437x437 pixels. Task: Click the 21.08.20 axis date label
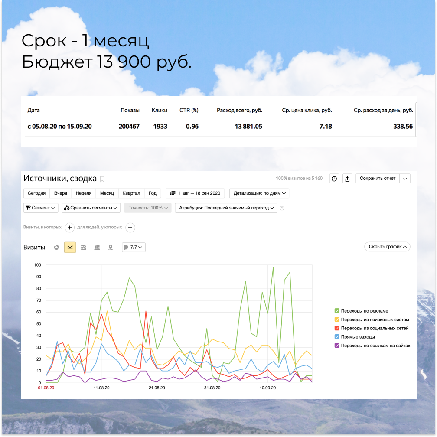point(157,388)
